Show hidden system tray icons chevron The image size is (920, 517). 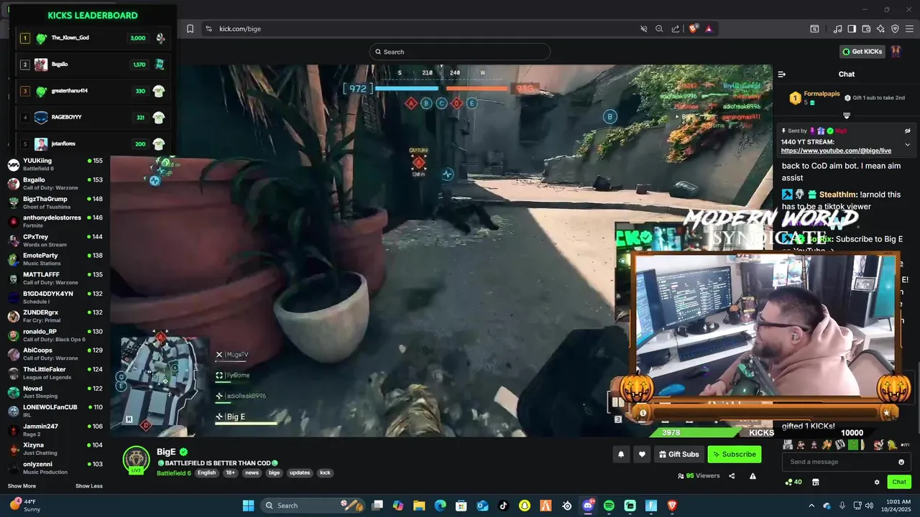tap(811, 506)
